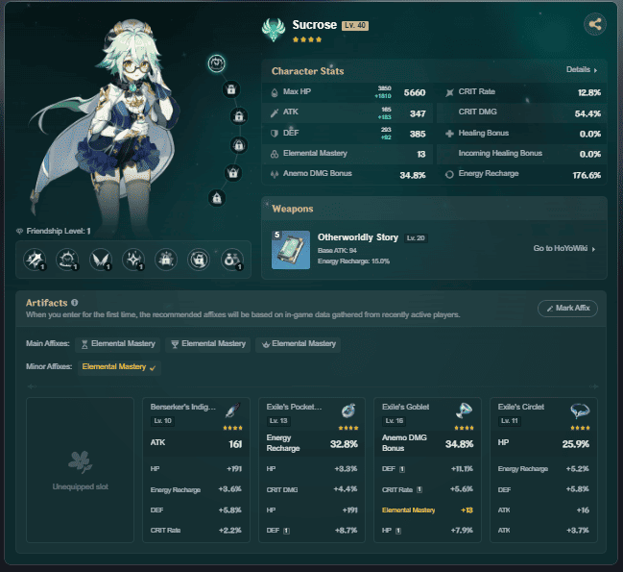The width and height of the screenshot is (623, 572).
Task: Click the Weapons heading
Action: (x=293, y=209)
